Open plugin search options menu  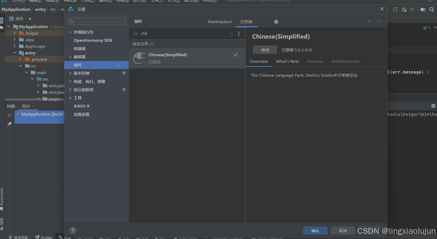(x=239, y=34)
